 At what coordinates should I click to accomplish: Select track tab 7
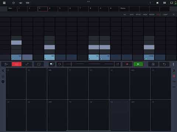pyautogui.click(x=83, y=9)
